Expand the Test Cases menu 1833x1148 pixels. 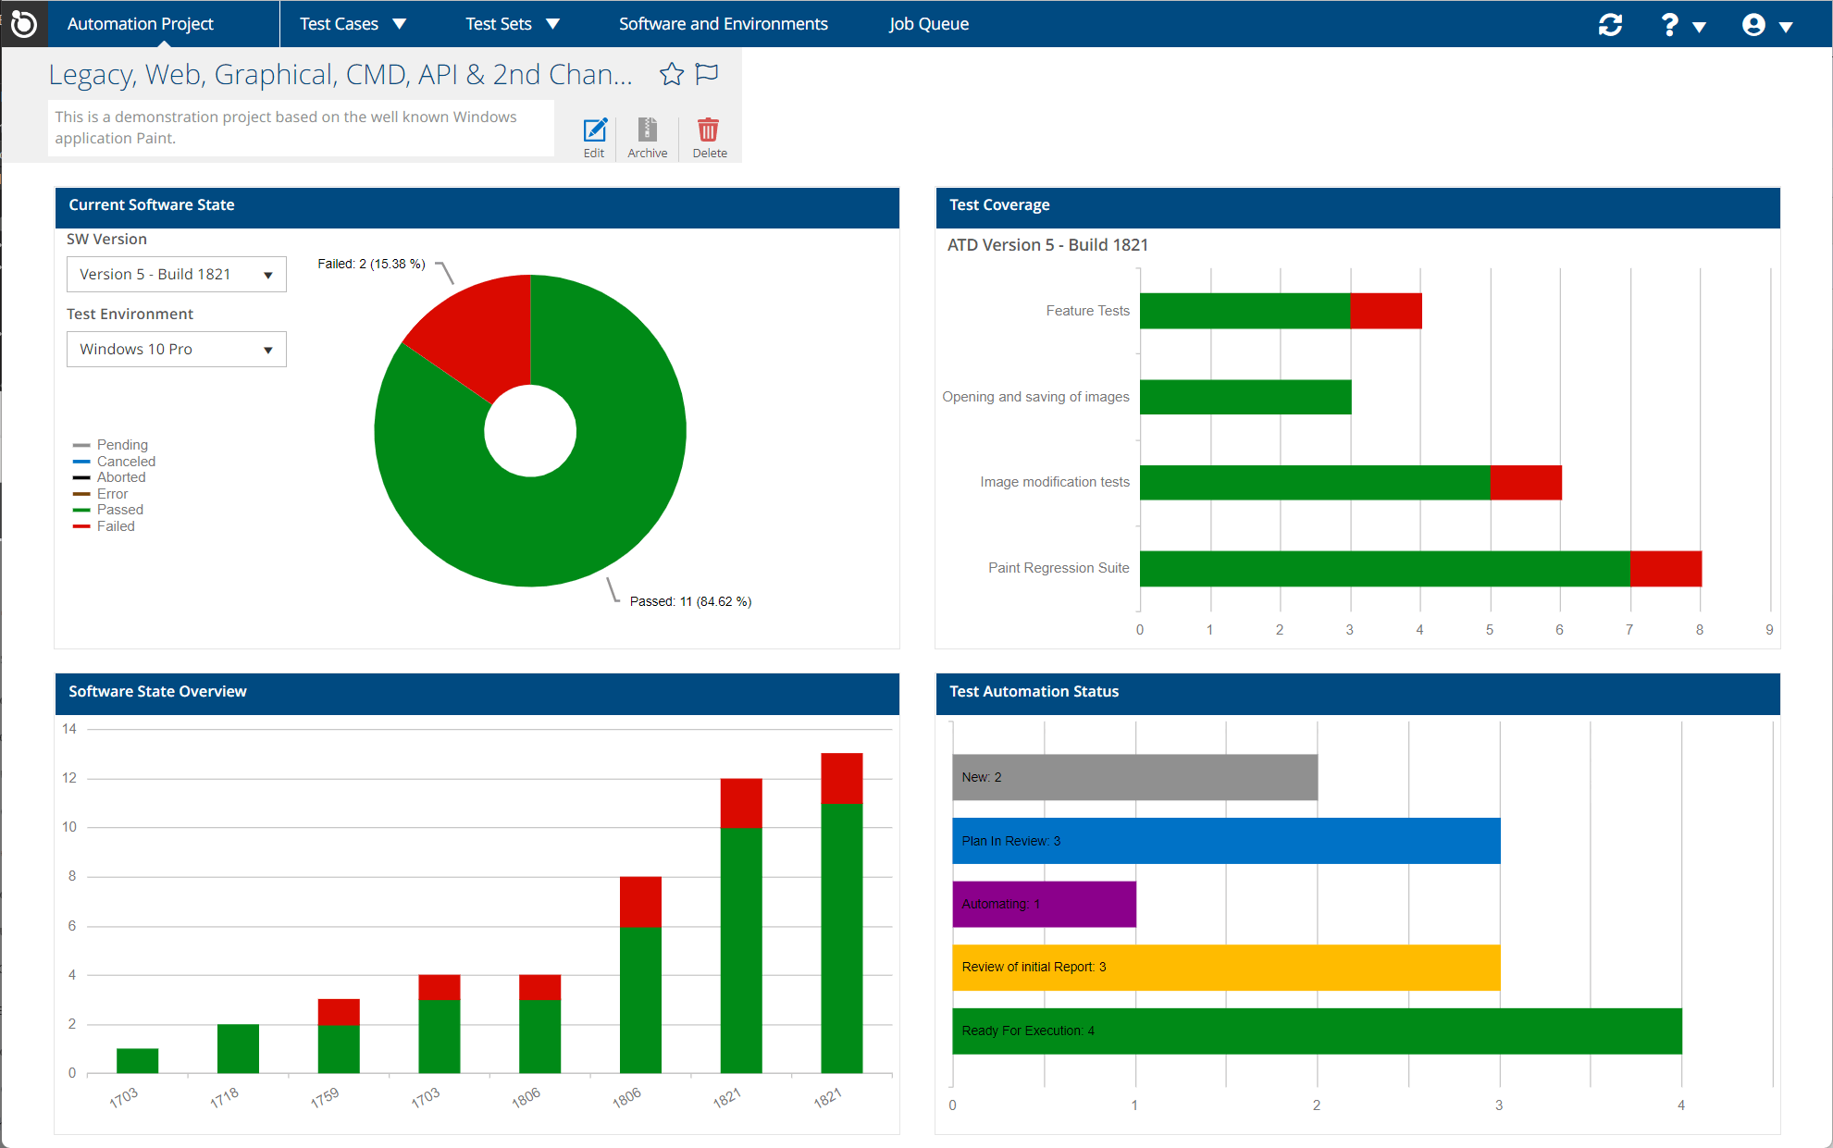click(352, 24)
